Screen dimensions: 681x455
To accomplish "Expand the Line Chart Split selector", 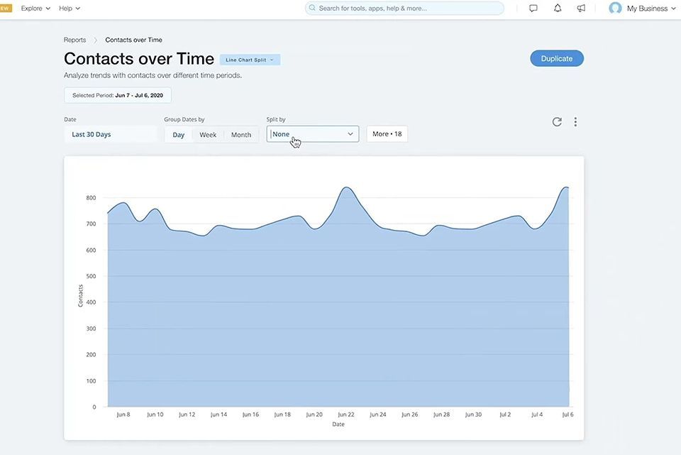I will pos(250,60).
